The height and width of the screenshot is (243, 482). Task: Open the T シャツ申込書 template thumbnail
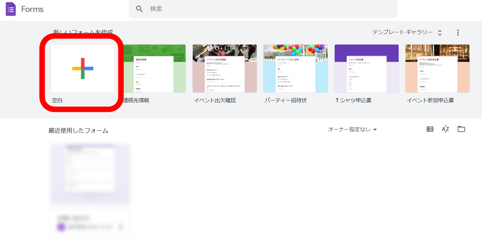tap(366, 68)
